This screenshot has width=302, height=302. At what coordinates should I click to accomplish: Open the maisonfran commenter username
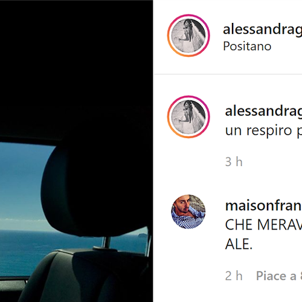(x=263, y=206)
